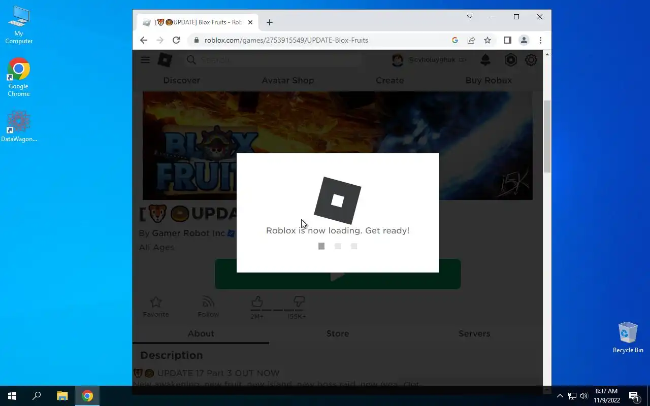Reload the page in Chrome

click(176, 40)
